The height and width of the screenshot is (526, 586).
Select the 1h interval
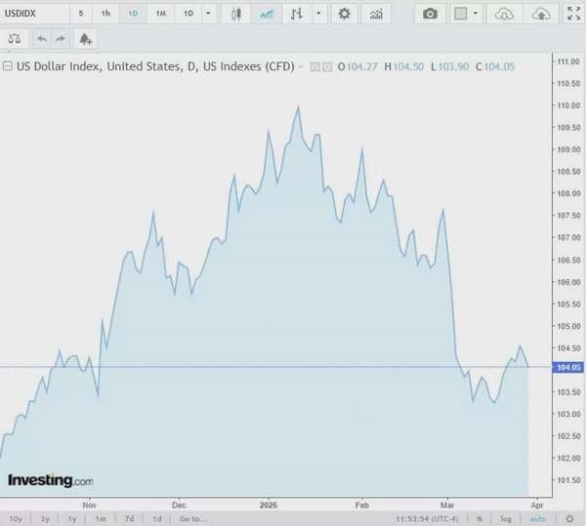pyautogui.click(x=105, y=14)
